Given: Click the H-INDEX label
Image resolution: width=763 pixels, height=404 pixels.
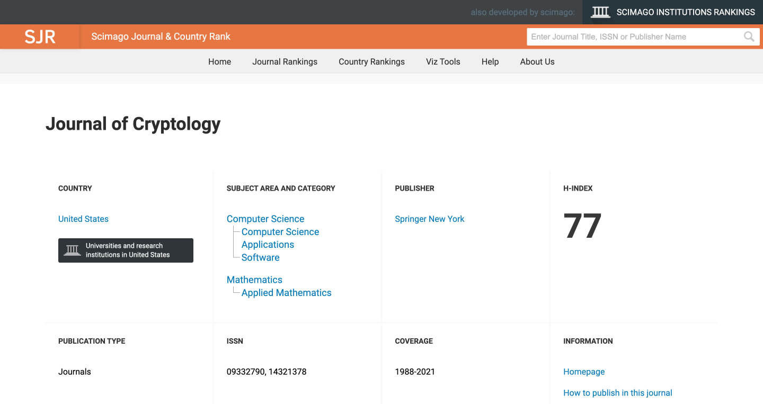Looking at the screenshot, I should tap(578, 188).
